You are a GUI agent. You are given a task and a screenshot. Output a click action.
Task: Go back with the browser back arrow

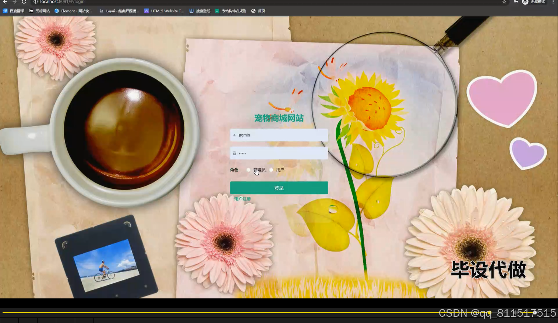5,2
